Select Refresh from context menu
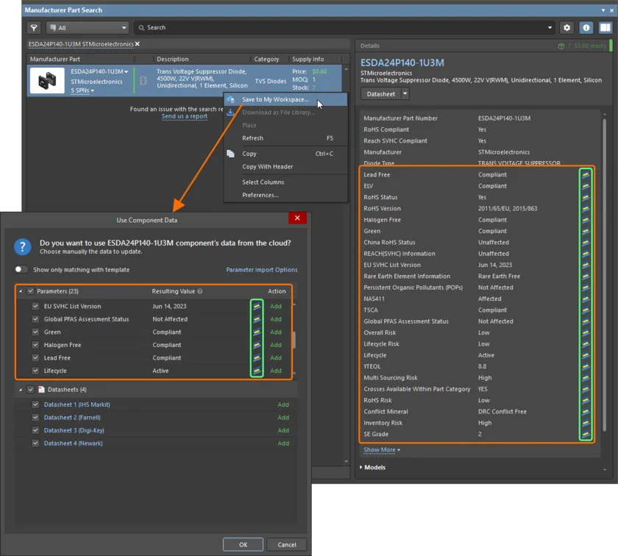Screen dimensions: 618x556 point(285,138)
